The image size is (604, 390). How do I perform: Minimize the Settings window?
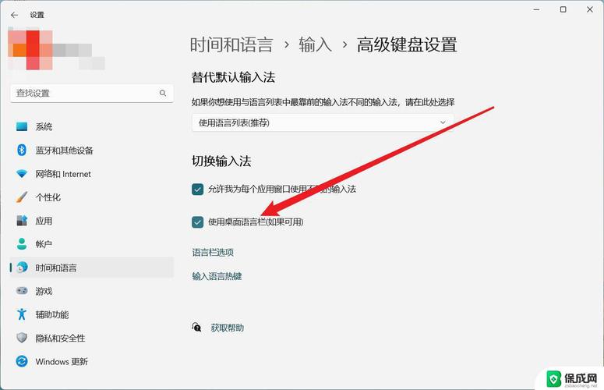536,9
